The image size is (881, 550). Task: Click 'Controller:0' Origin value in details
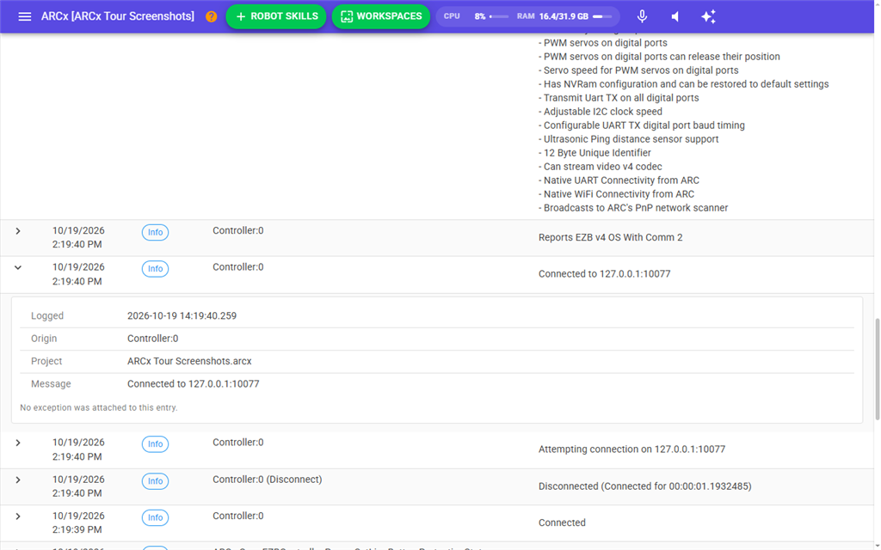(153, 339)
